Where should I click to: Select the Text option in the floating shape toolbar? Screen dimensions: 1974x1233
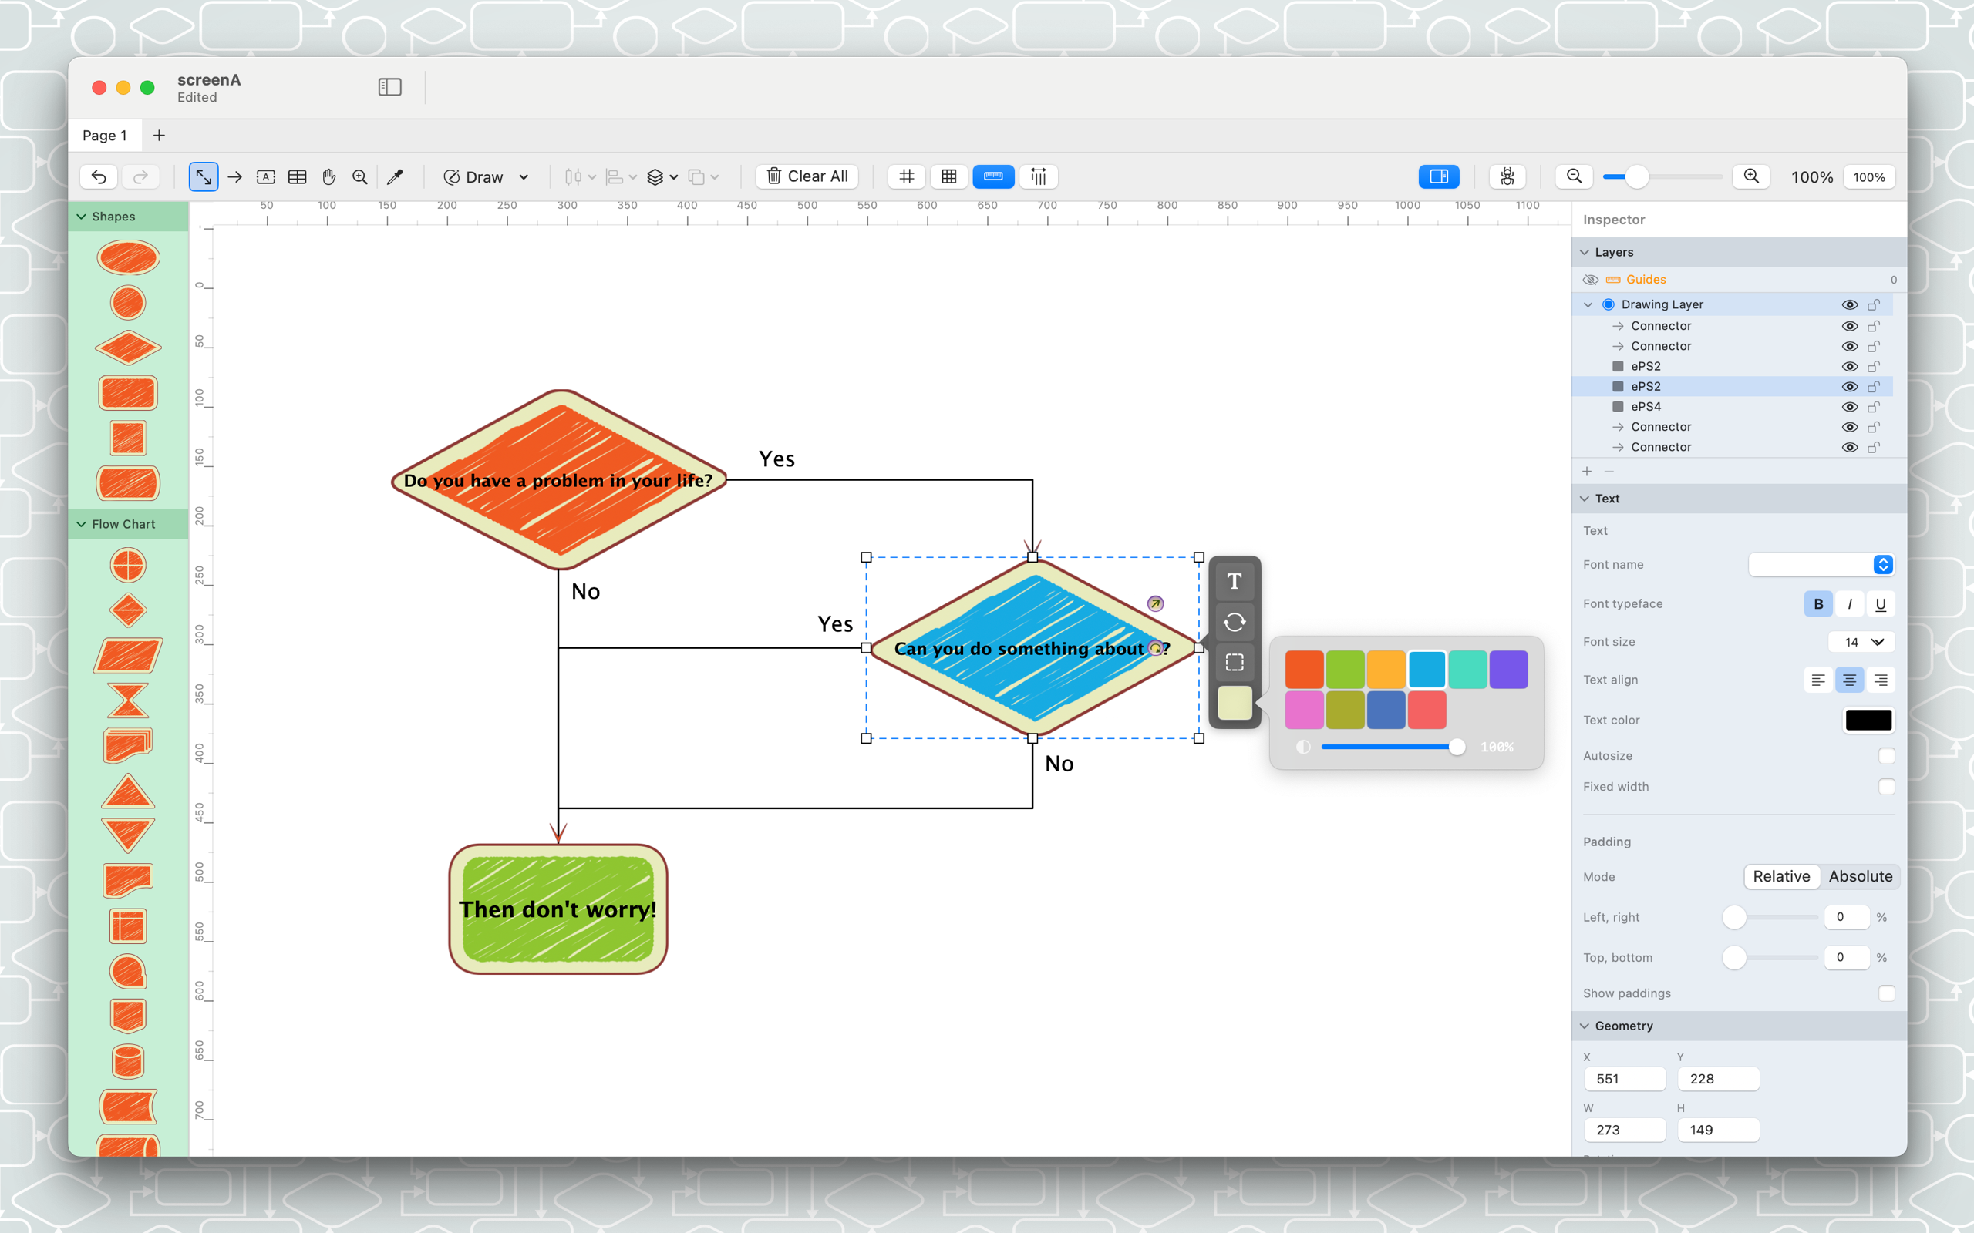coord(1235,580)
